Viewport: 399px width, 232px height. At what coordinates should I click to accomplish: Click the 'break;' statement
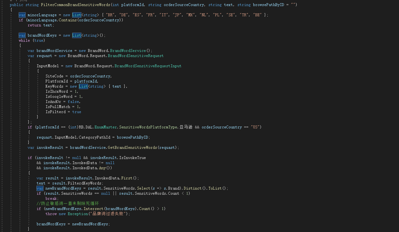[52, 199]
